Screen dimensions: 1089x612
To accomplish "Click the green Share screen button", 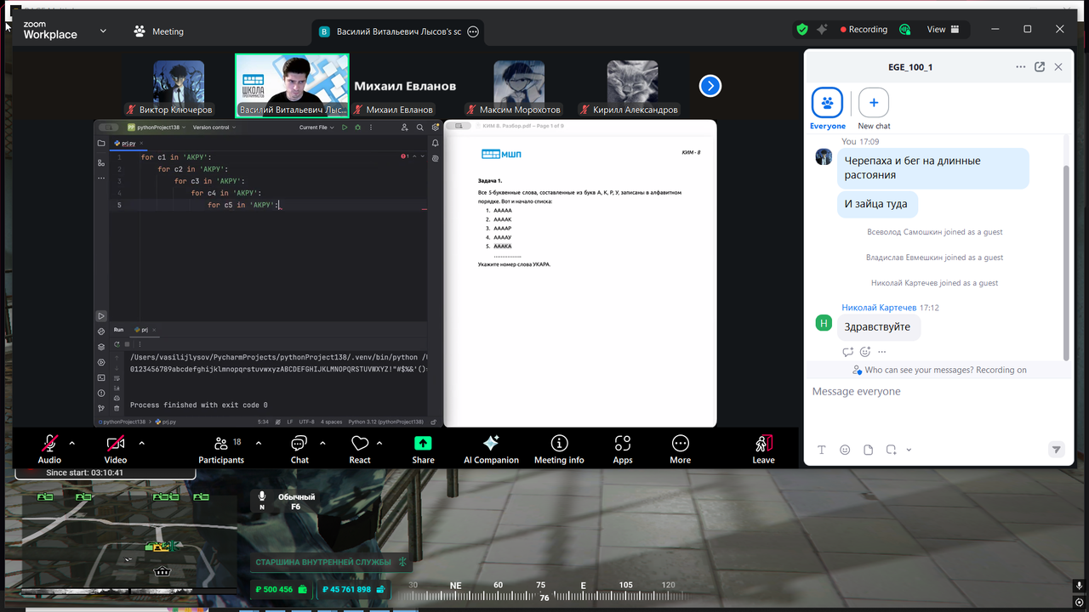I will (423, 449).
